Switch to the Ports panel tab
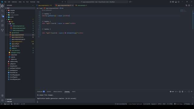Screen dimensions: 194x109 coord(74,91)
